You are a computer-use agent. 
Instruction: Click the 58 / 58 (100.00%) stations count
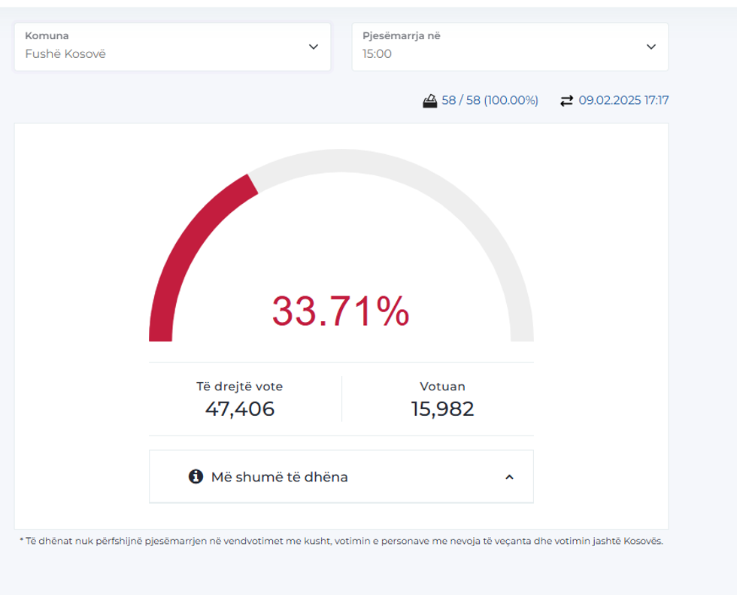click(x=490, y=101)
